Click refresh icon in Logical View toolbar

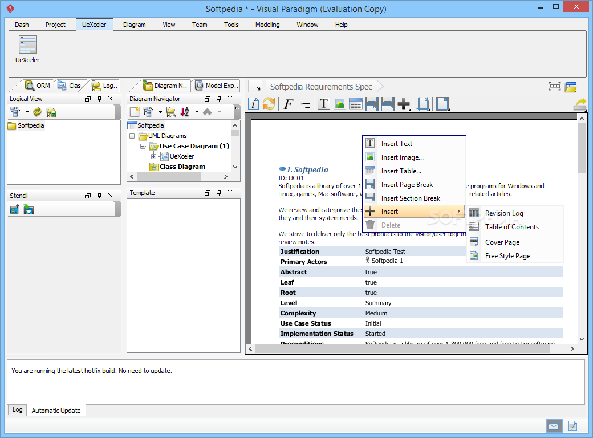point(37,112)
